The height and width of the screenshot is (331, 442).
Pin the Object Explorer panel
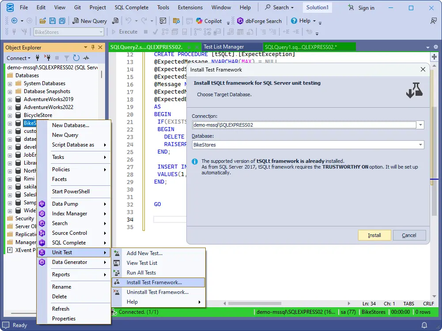pyautogui.click(x=91, y=47)
